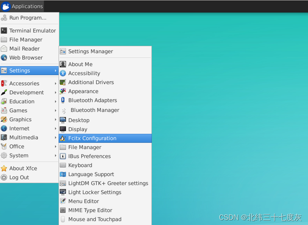308x225 pixels.
Task: Click the Accessories knife icon
Action: (x=4, y=83)
